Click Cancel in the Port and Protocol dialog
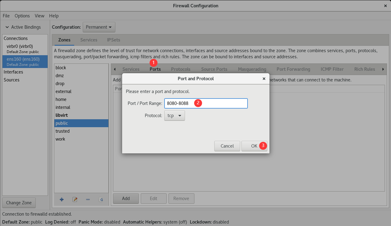 227,146
